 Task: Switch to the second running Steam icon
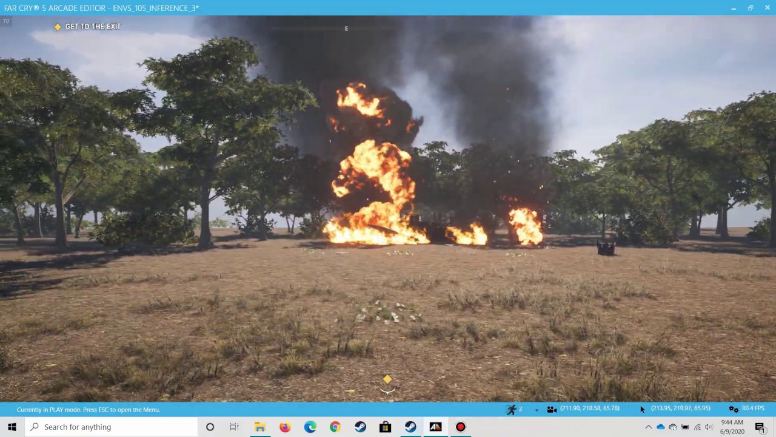tap(410, 427)
